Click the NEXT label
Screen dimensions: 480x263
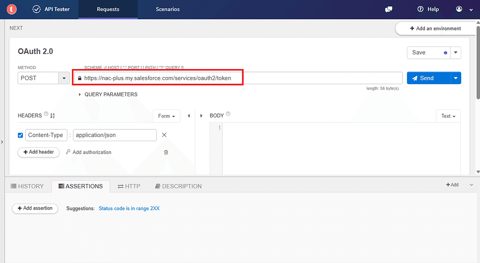[16, 28]
